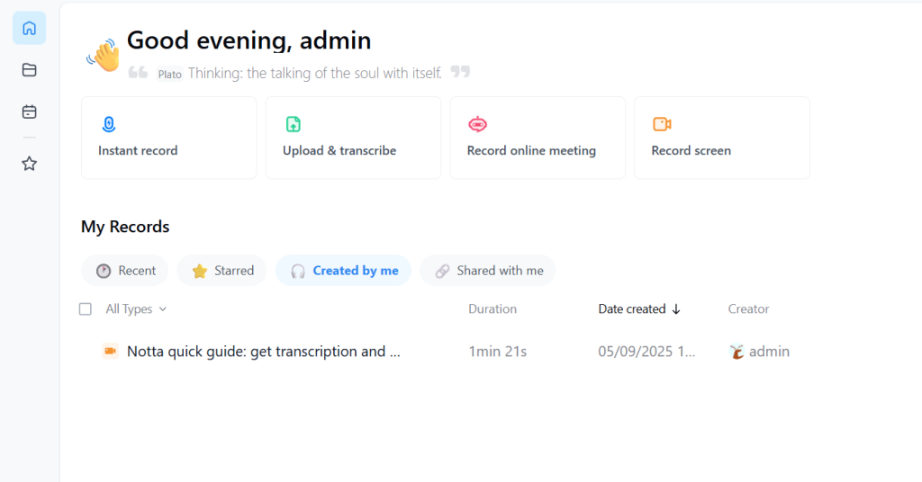
Task: Select the Record screen card
Action: point(722,138)
